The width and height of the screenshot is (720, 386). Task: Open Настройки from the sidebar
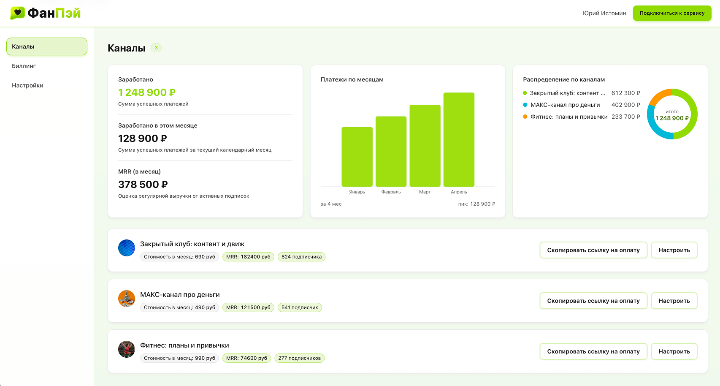click(27, 85)
